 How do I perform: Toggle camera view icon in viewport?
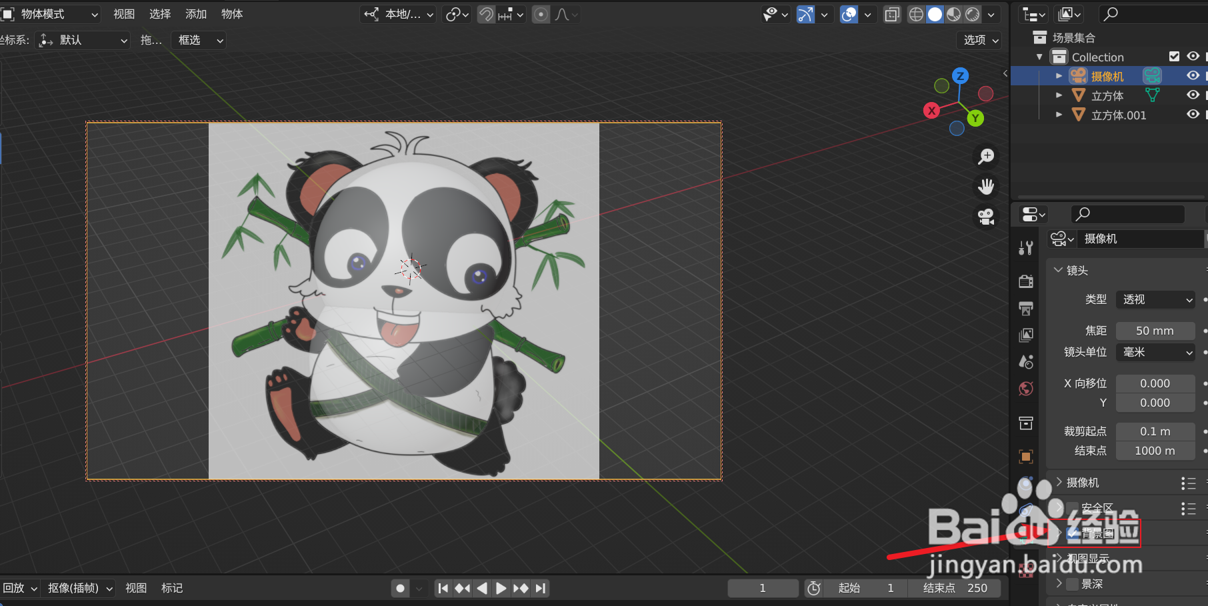[x=986, y=217]
